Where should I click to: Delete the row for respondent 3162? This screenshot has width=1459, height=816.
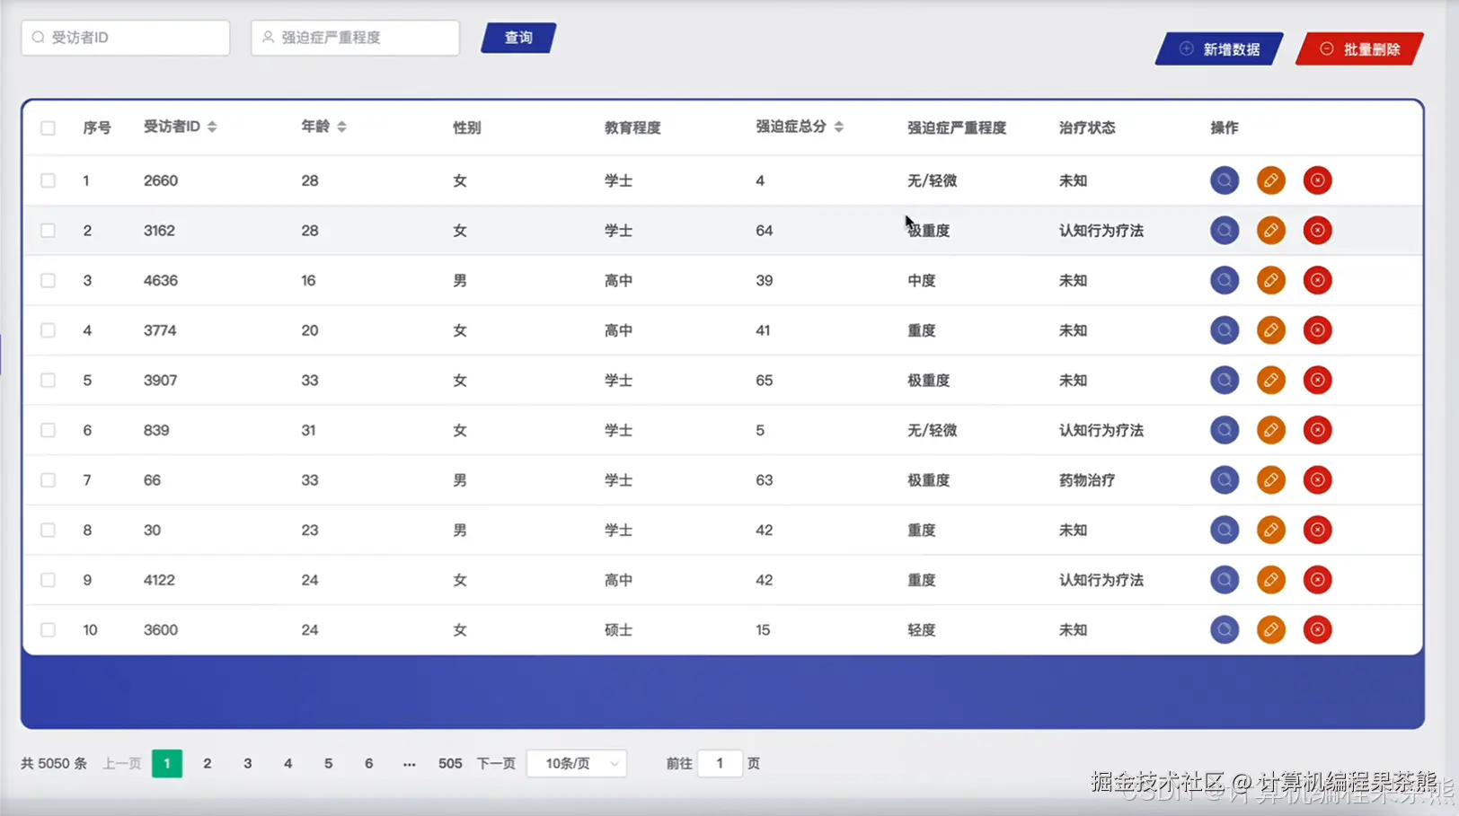tap(1318, 231)
